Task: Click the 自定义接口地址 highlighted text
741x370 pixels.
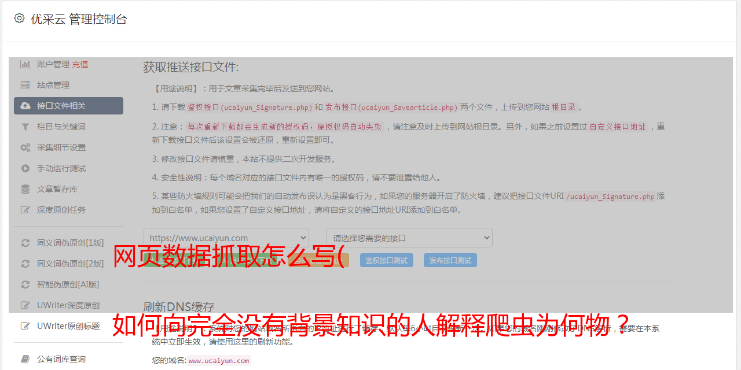Action: pos(617,127)
